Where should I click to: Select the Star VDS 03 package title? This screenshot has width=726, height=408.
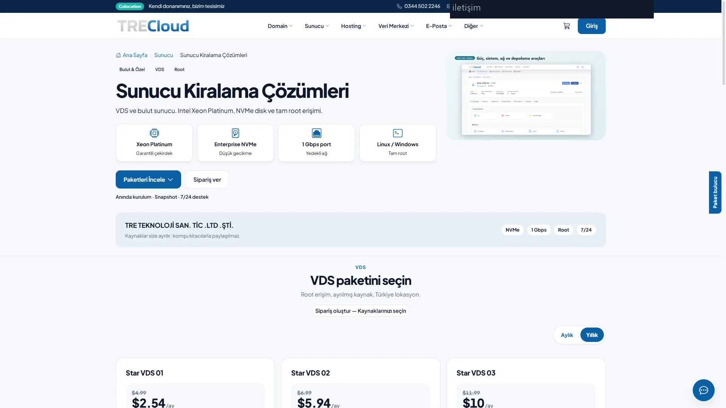point(476,373)
